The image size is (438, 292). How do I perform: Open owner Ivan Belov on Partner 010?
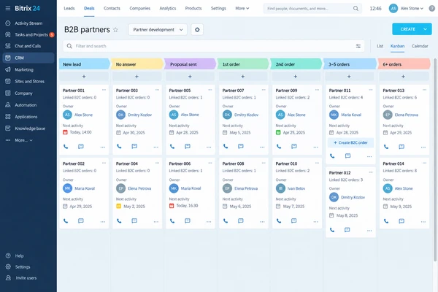tap(296, 188)
